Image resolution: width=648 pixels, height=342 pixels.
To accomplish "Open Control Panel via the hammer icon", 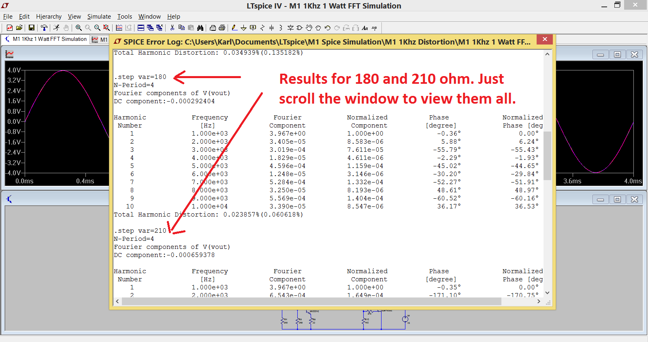I will [x=44, y=28].
